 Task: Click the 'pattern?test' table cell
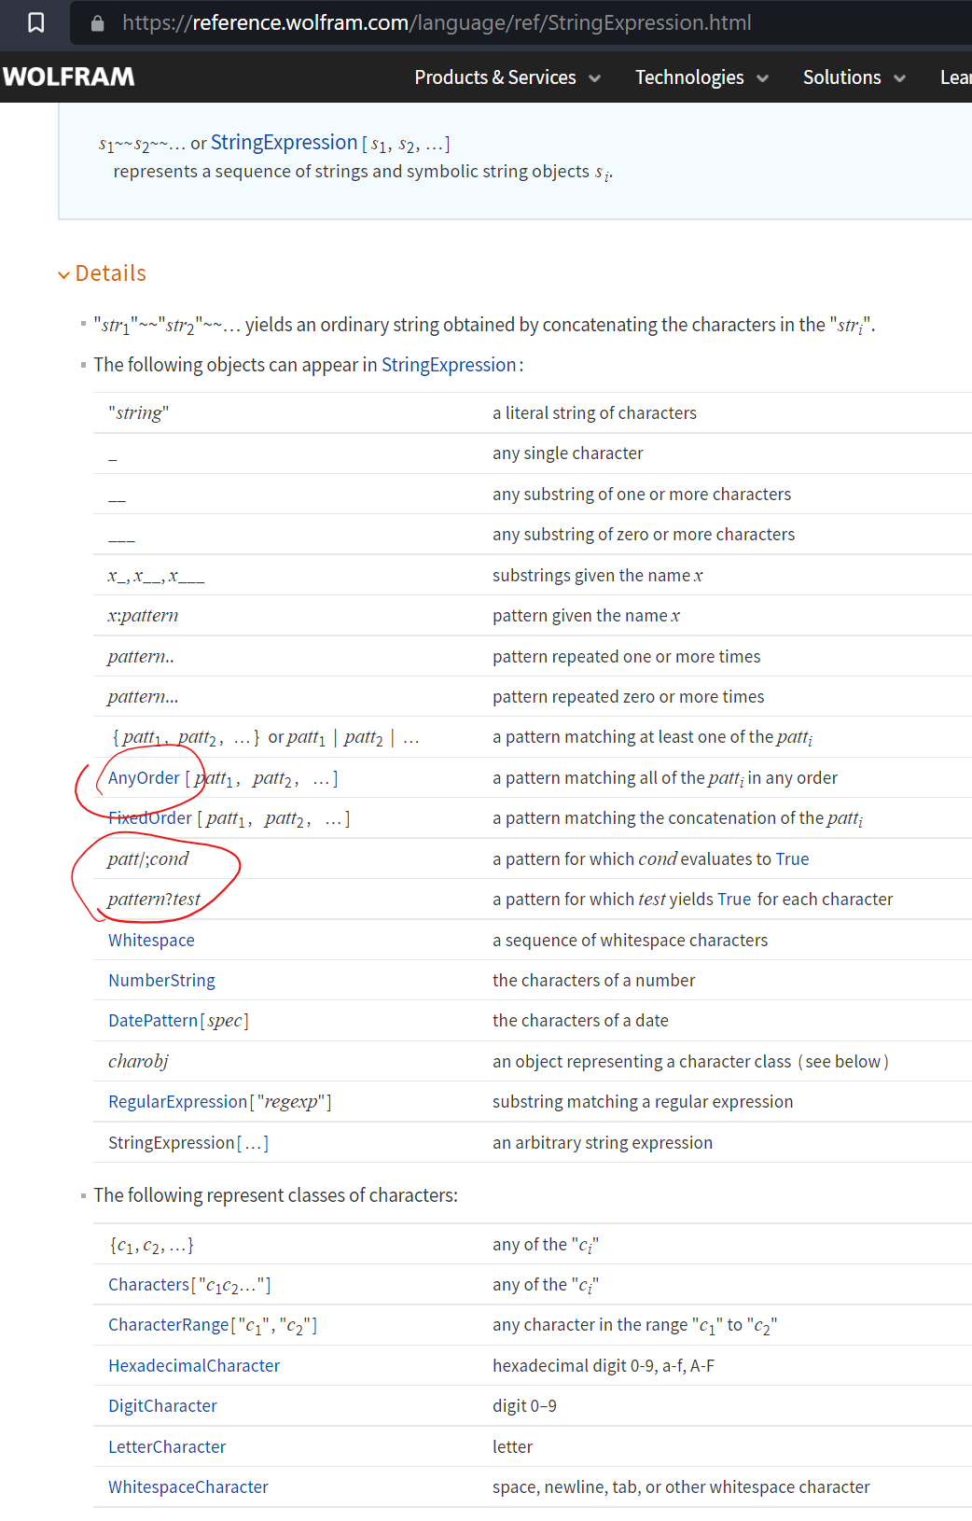click(x=154, y=900)
